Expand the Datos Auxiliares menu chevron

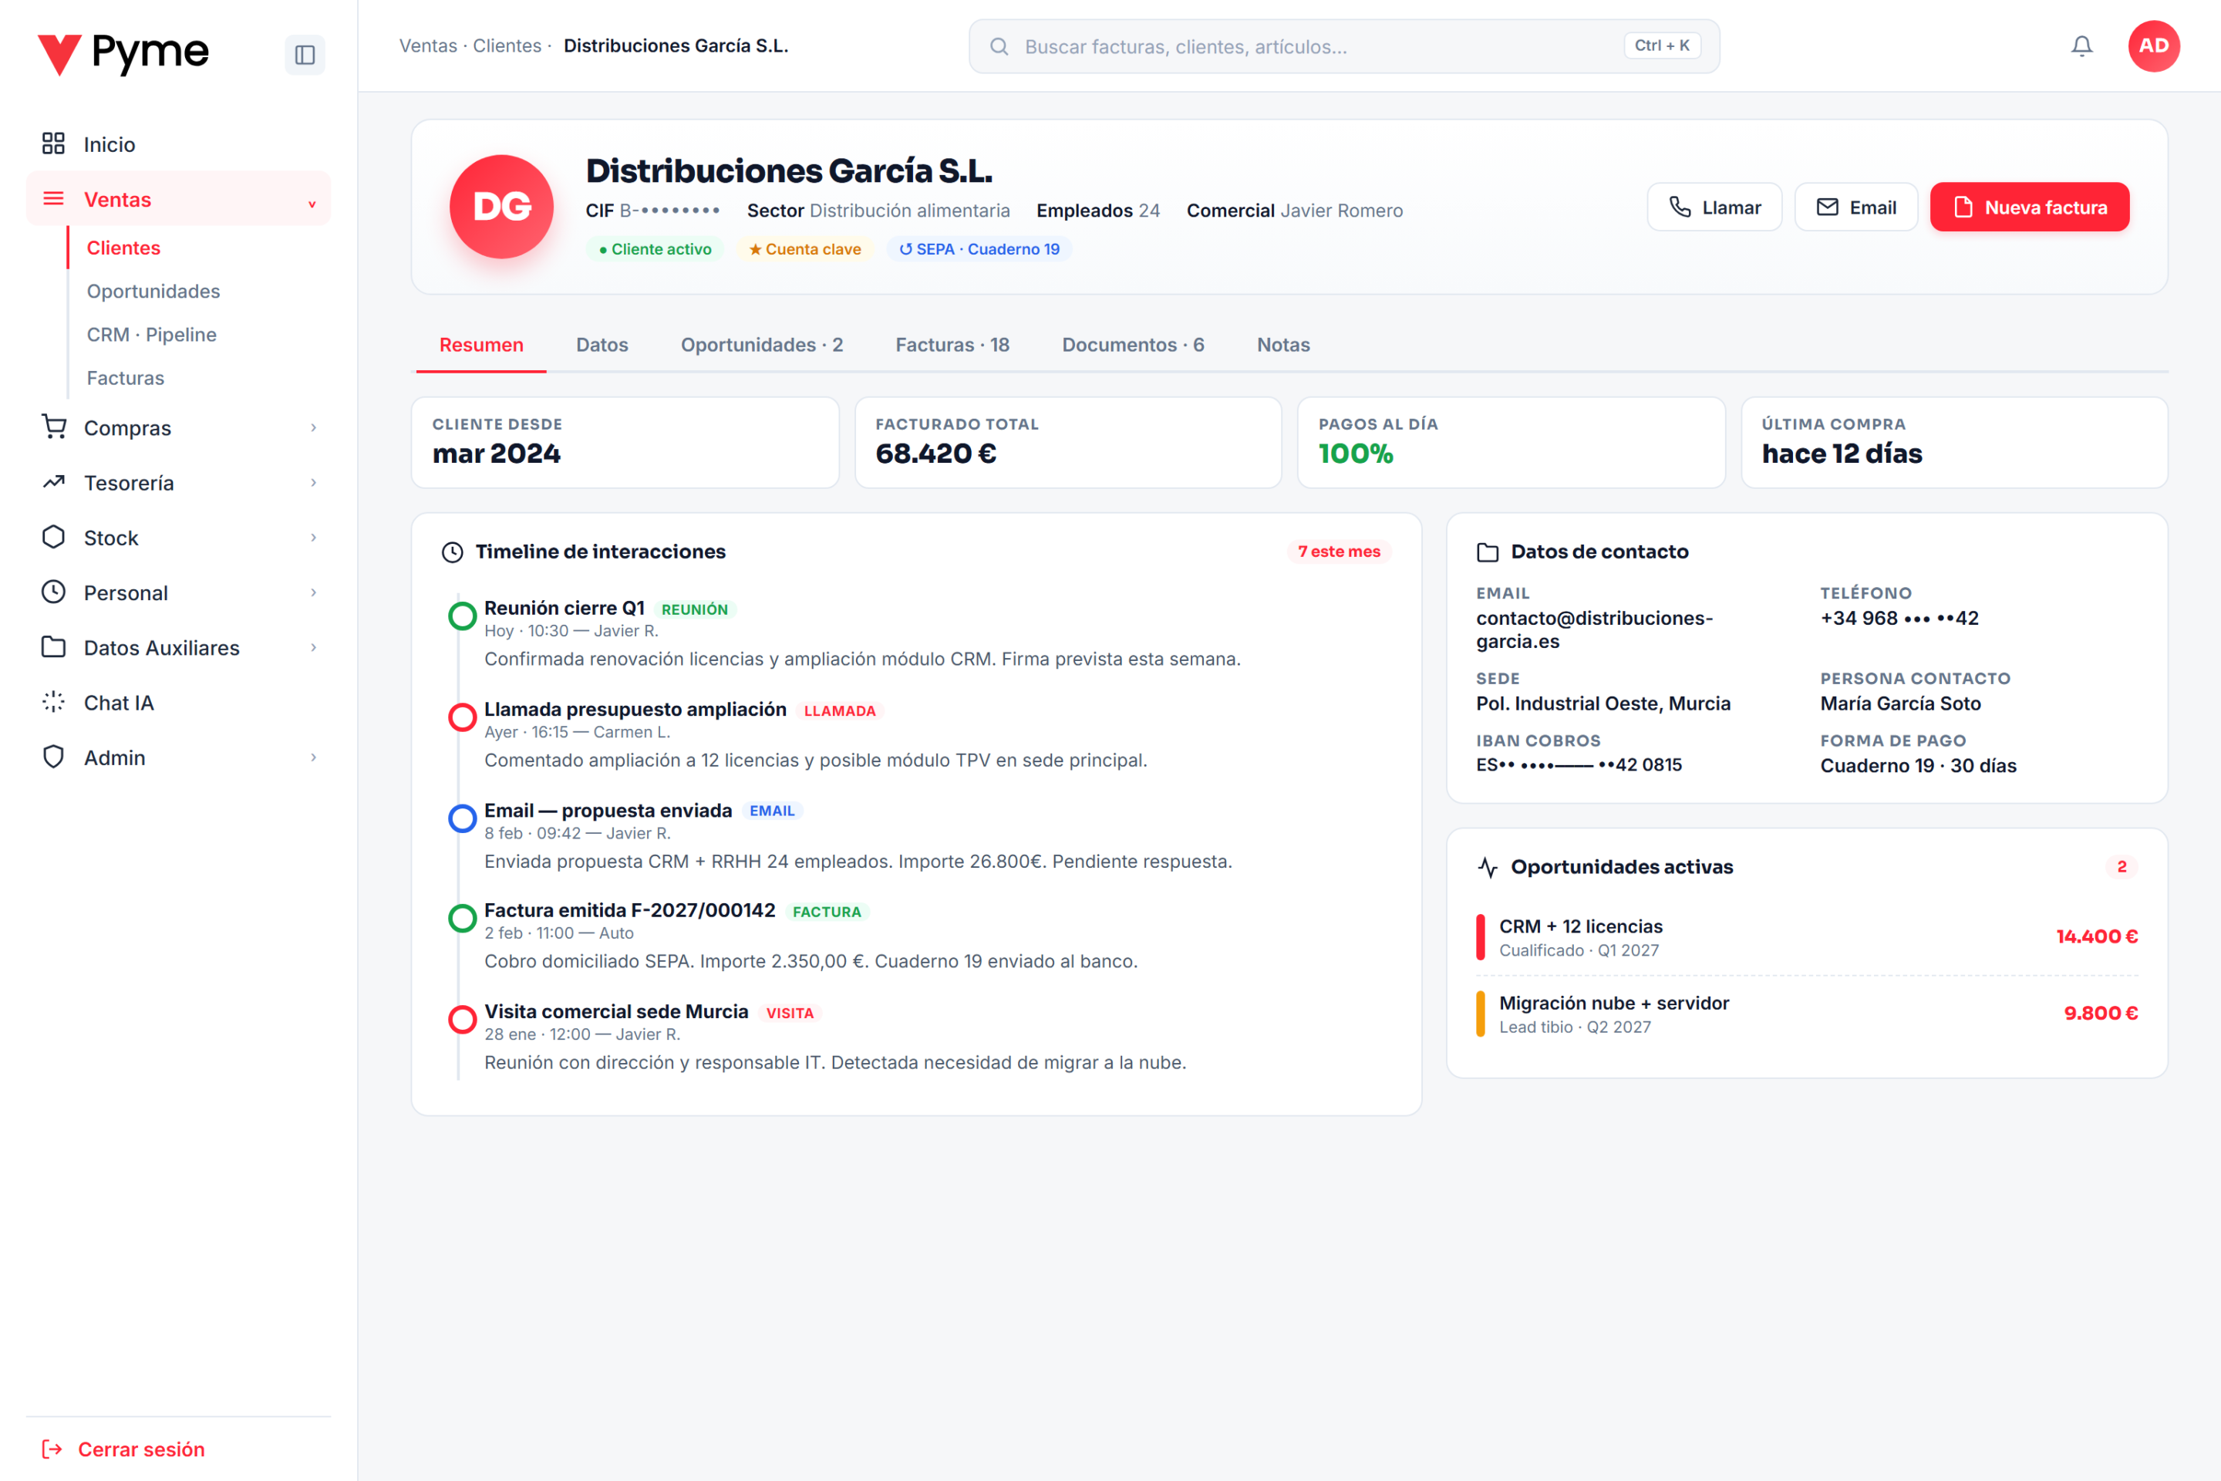[x=314, y=647]
